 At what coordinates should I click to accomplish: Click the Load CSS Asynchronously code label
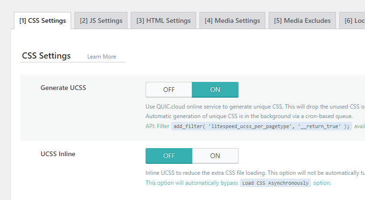(275, 183)
